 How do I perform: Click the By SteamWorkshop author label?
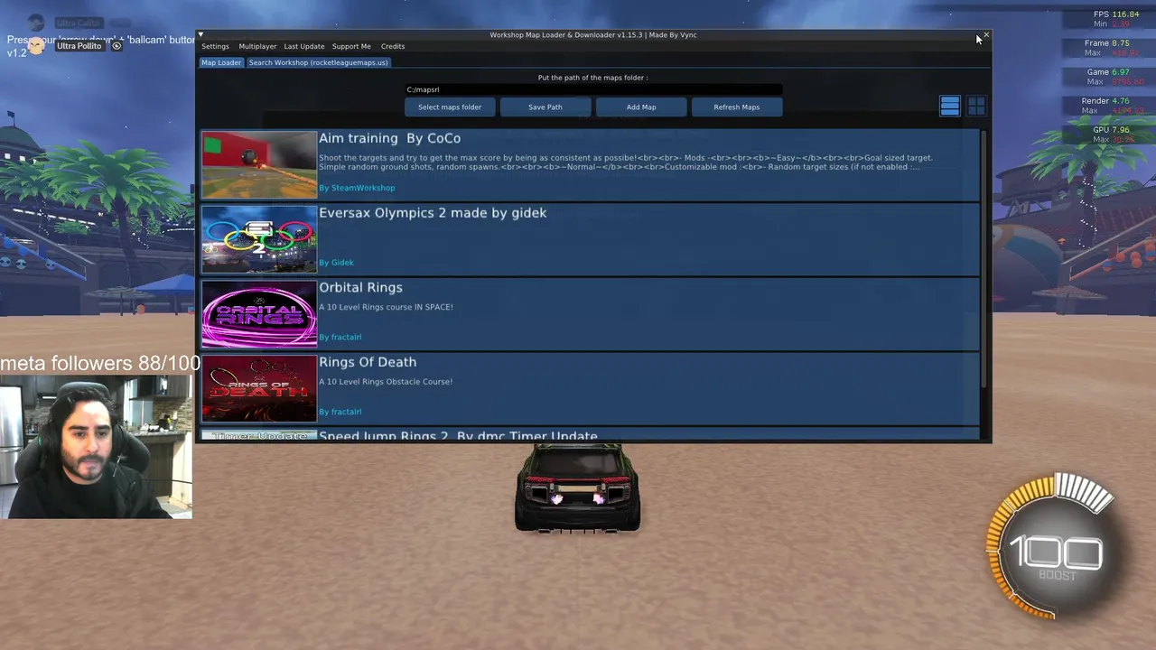[357, 188]
